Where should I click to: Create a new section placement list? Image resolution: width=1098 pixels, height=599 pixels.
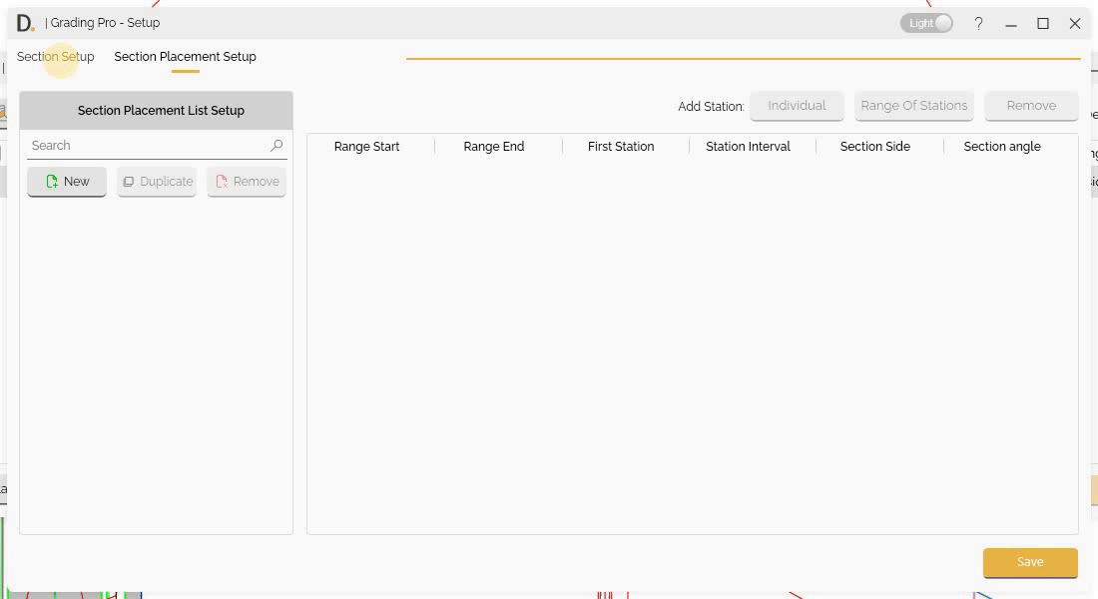click(66, 181)
